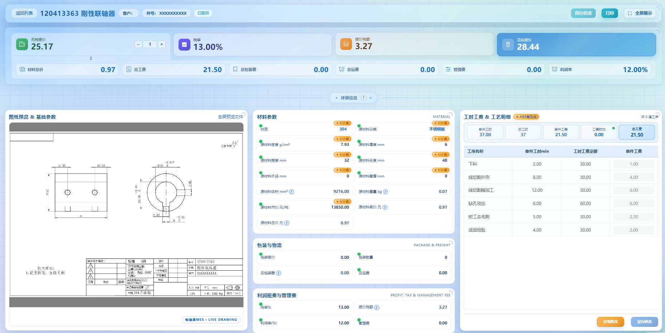This screenshot has height=333, width=665.
Task: Click AI计算 badge above 原材料市价 13850.00
Action: point(342,201)
